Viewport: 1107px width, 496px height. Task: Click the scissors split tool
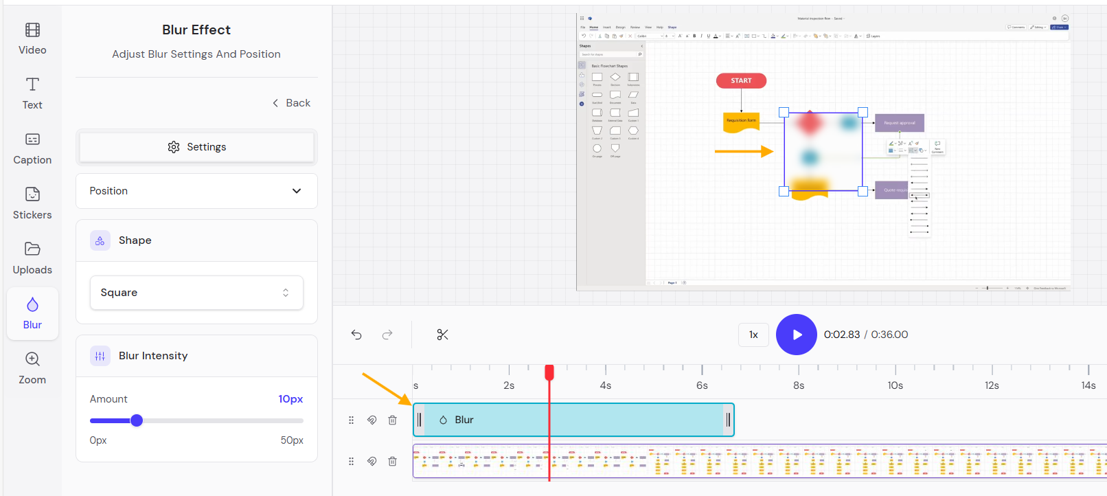point(442,335)
